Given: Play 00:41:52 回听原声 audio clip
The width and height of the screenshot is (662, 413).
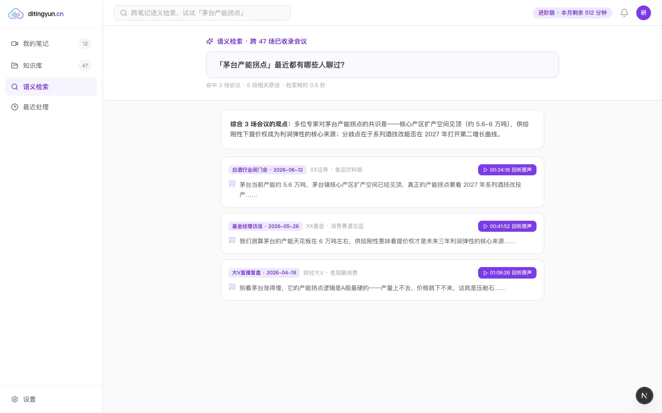Looking at the screenshot, I should click(507, 226).
